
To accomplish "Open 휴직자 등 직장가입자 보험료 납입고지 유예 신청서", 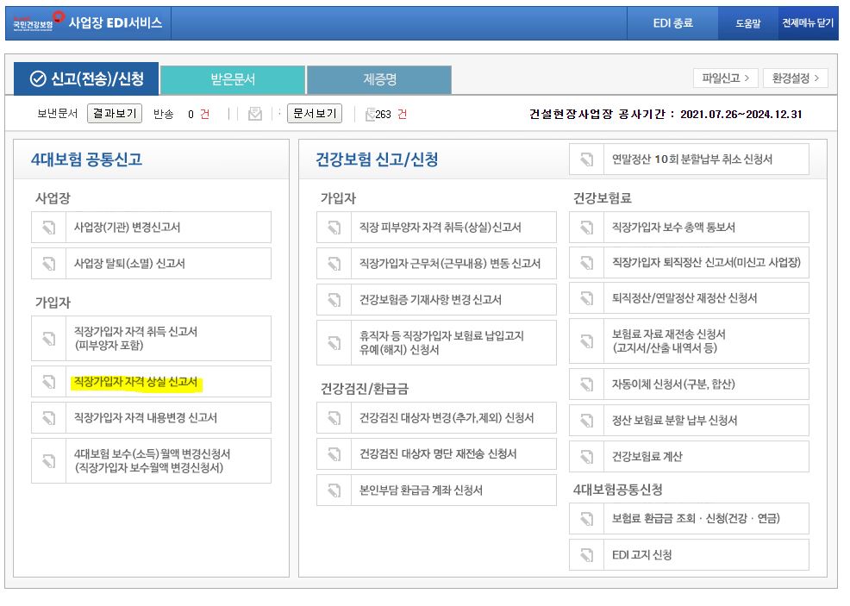I will [436, 343].
